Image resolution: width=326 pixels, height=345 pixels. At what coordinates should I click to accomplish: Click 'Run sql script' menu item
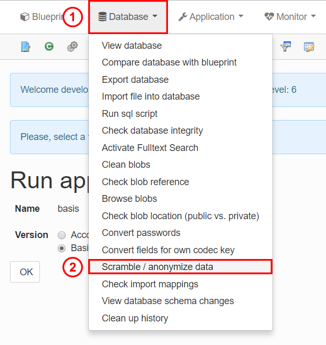pyautogui.click(x=130, y=114)
